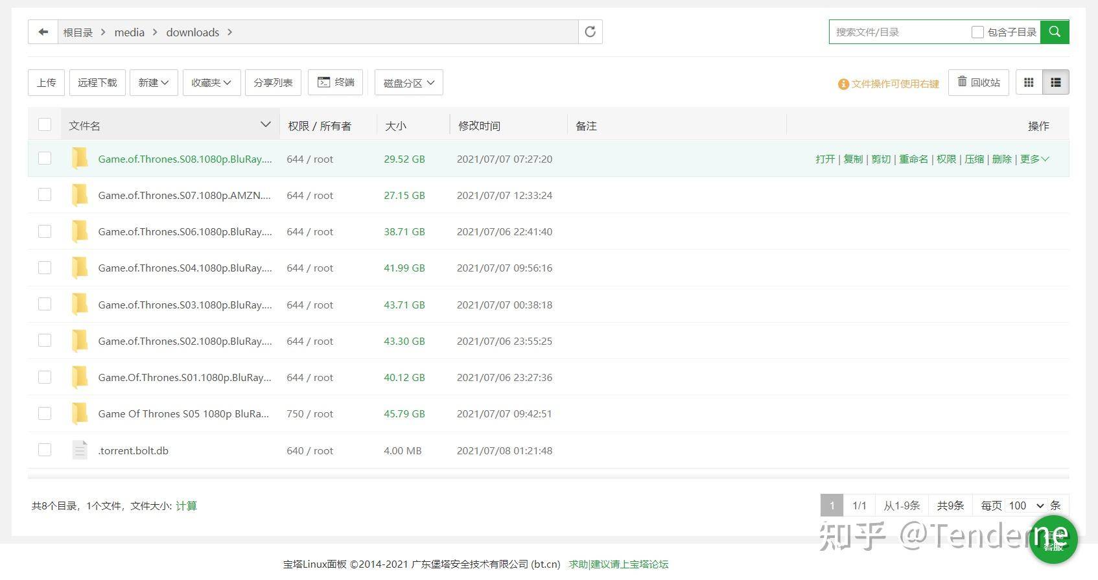Screen dimensions: 1098x580
Task: Click page number 1 in pagination
Action: tap(832, 505)
